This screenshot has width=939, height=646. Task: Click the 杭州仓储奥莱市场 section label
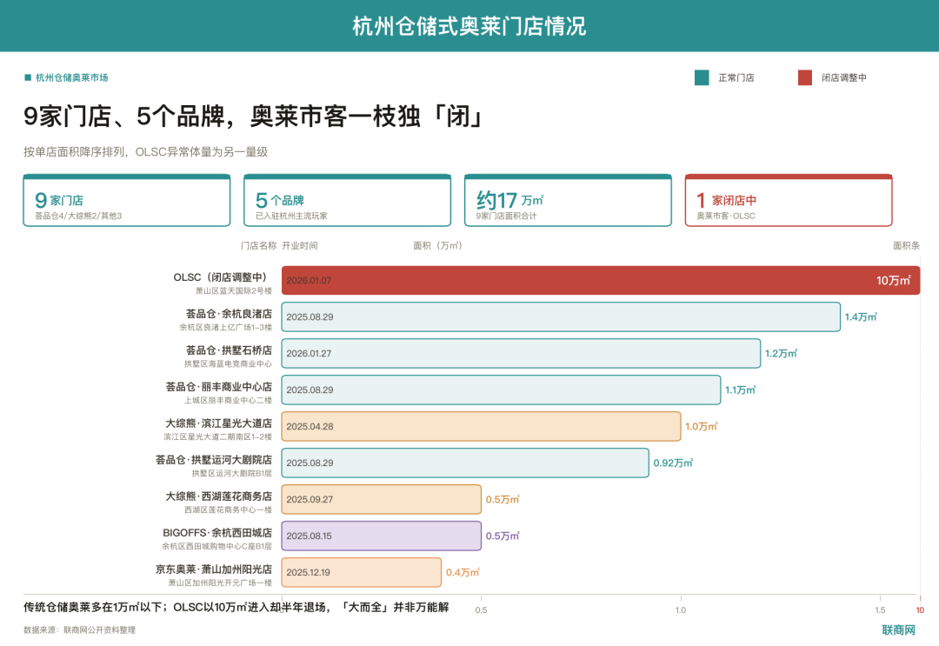tap(72, 77)
